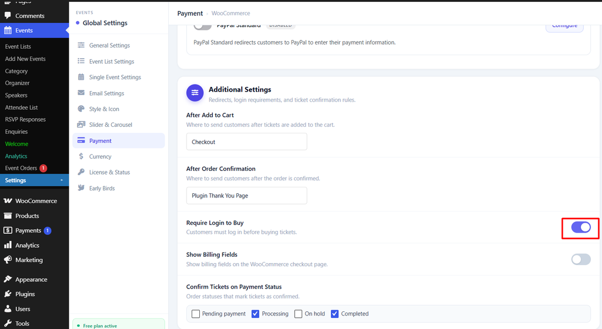Open RSVP Responses menu item
602x329 pixels.
click(x=25, y=119)
